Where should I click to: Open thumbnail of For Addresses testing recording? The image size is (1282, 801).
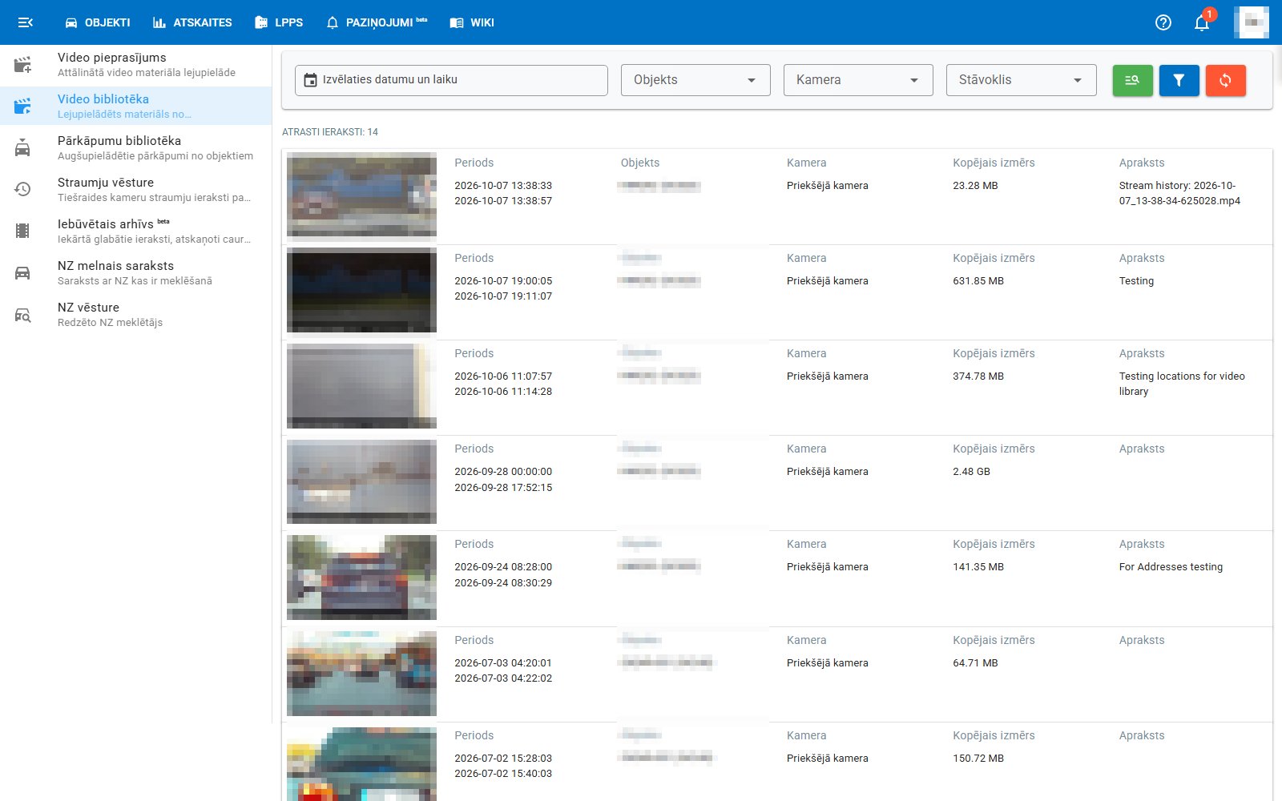[361, 577]
